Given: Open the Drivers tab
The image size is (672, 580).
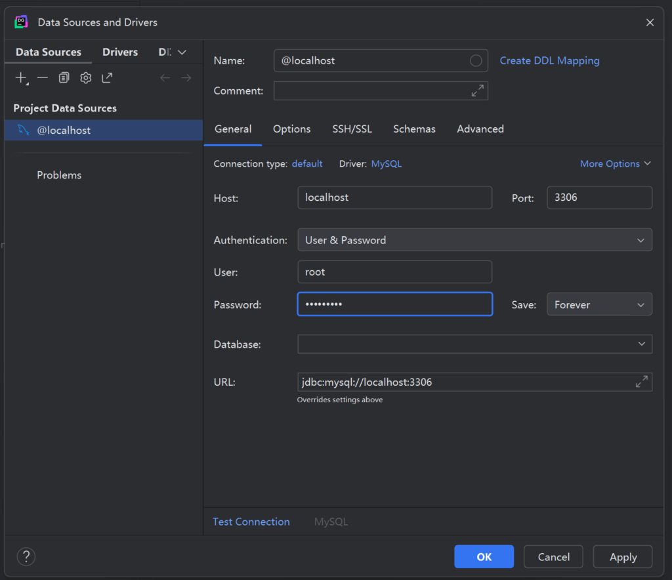Looking at the screenshot, I should pyautogui.click(x=120, y=52).
